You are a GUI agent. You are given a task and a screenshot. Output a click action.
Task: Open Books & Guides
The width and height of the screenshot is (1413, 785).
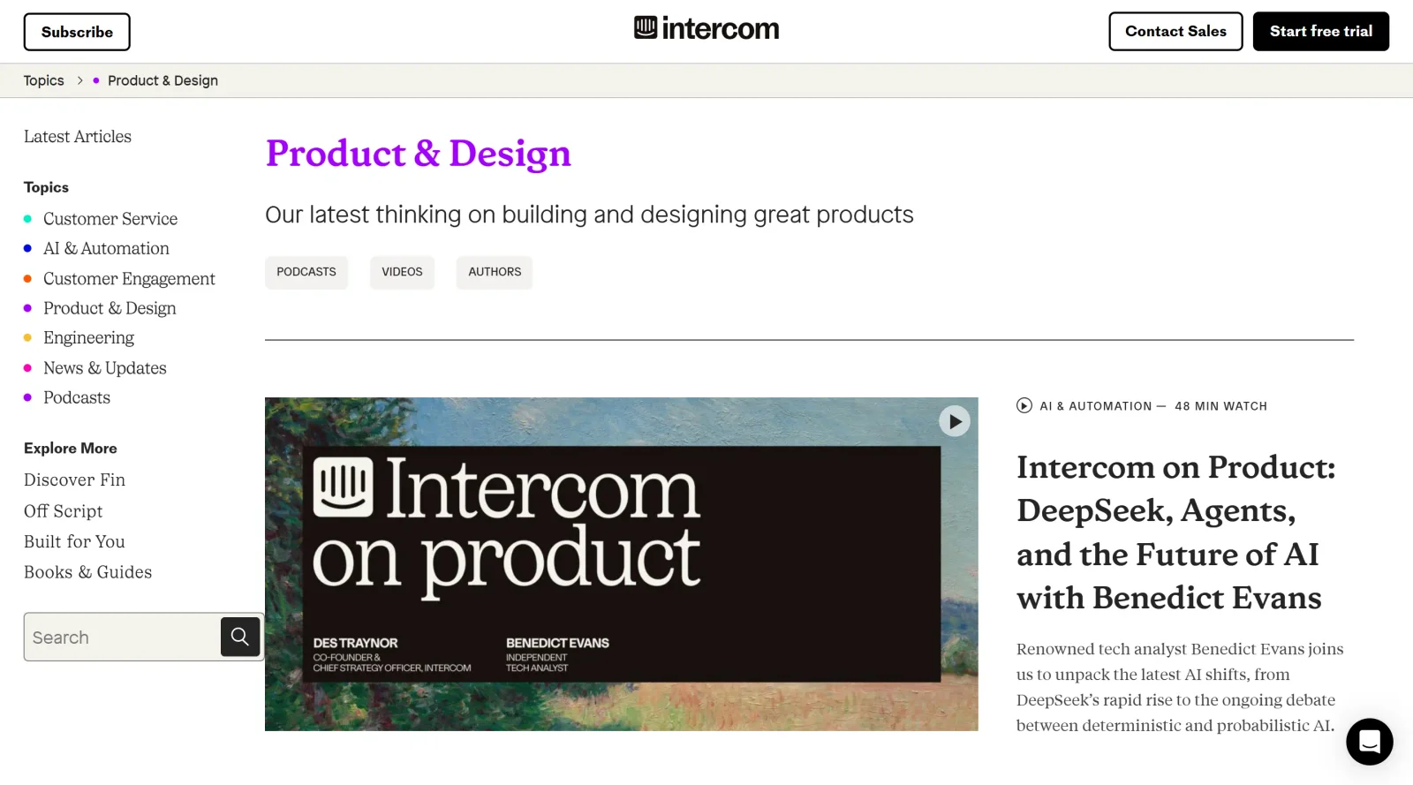(x=87, y=571)
